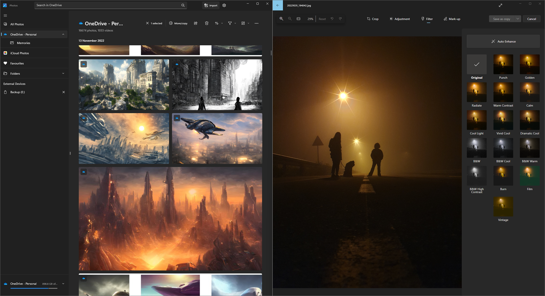This screenshot has height=296, width=545.
Task: Click the OneDrive storage usage bar
Action: click(34, 288)
